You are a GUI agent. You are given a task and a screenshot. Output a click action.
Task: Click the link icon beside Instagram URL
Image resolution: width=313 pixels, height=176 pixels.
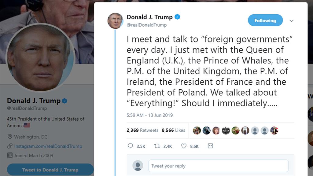10,146
